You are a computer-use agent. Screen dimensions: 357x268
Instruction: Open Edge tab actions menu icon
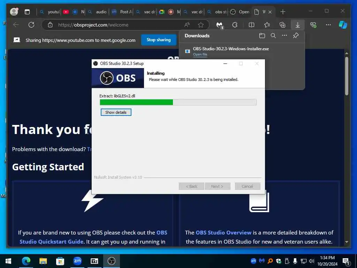27,12
